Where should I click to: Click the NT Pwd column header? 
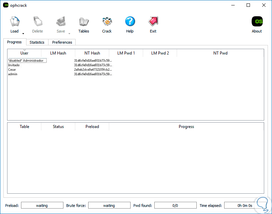[220, 53]
